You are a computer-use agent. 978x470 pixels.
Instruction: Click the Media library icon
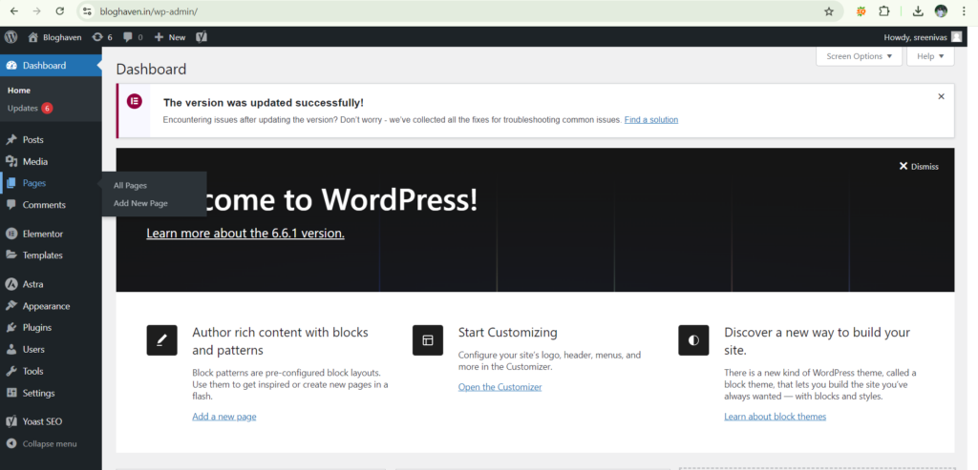[11, 161]
